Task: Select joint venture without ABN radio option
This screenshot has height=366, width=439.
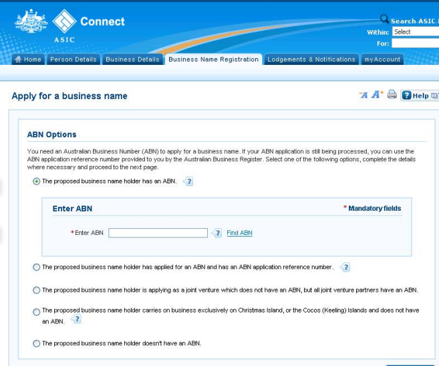Action: 36,290
